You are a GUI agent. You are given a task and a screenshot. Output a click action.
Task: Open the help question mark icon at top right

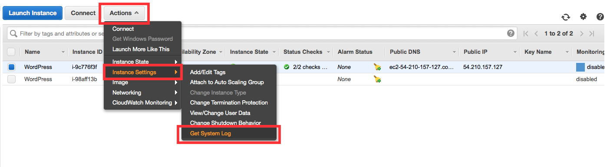(x=600, y=16)
